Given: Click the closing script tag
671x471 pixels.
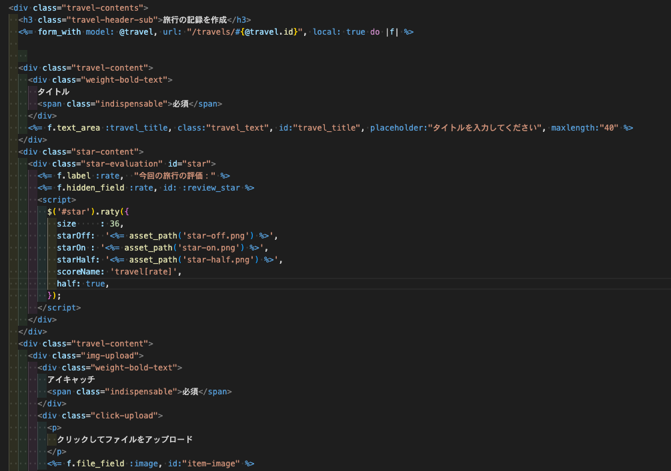Looking at the screenshot, I should click(x=59, y=307).
